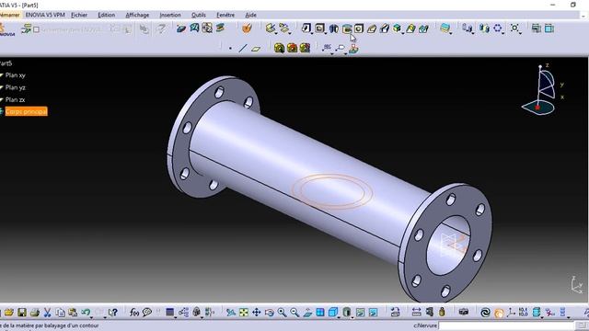The height and width of the screenshot is (331, 589).
Task: Open the Affichage menu
Action: pos(137,15)
